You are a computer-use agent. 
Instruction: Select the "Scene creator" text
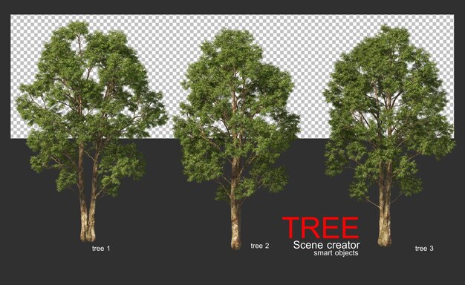click(326, 245)
